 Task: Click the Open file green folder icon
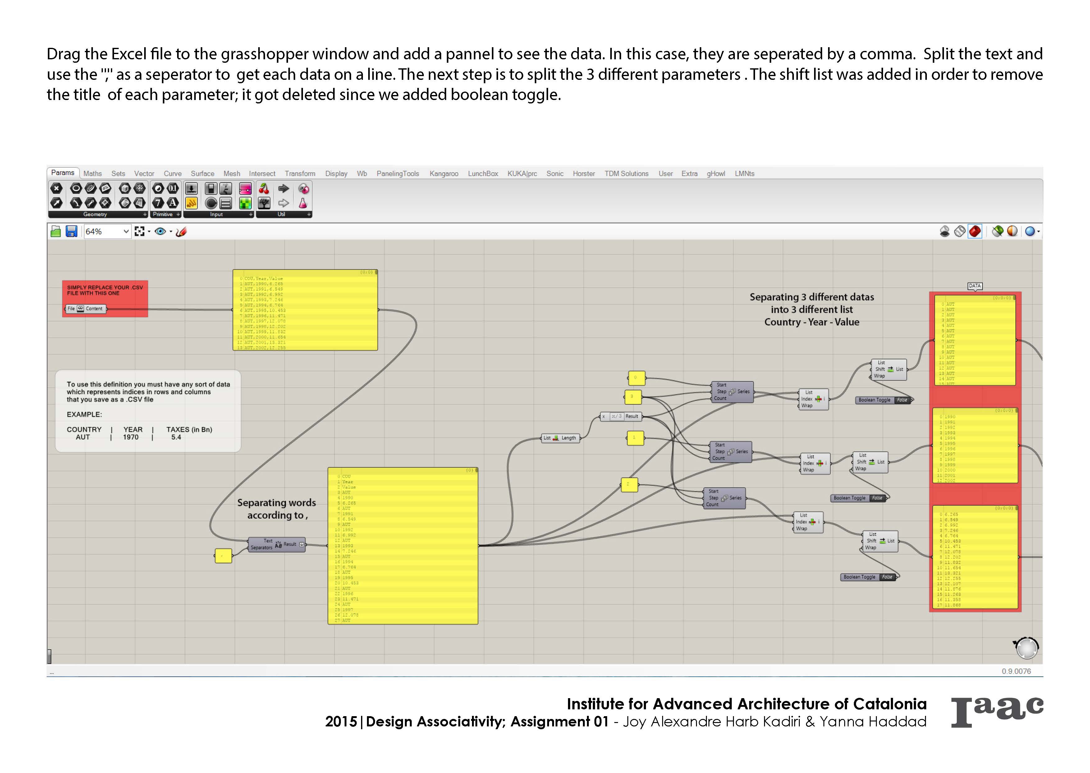click(x=56, y=231)
